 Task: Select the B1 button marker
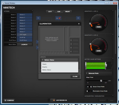38,18
